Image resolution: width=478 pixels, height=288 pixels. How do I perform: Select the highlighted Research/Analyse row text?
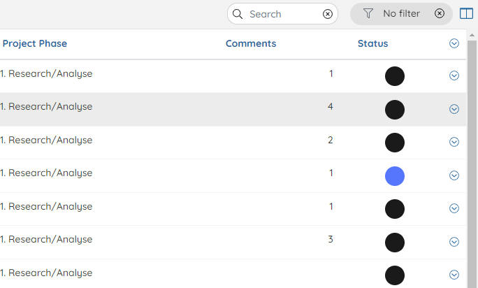pos(46,107)
